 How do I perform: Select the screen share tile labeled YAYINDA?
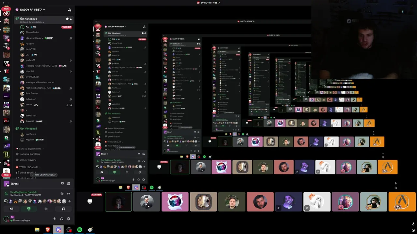pos(90,201)
